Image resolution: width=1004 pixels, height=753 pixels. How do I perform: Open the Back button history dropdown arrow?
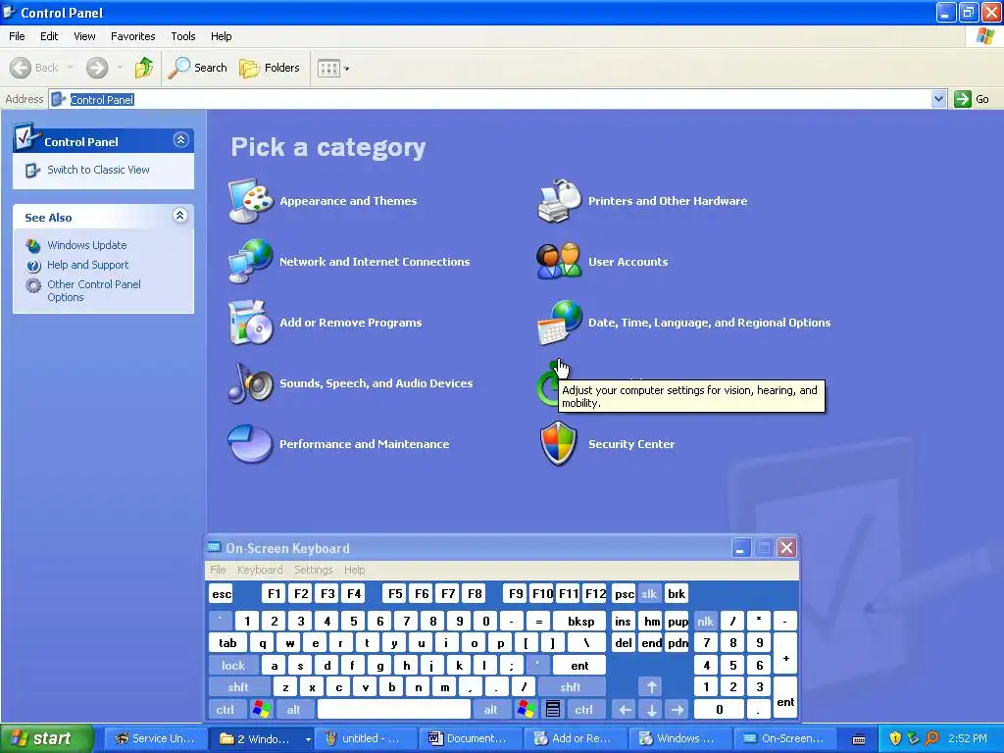pos(70,68)
